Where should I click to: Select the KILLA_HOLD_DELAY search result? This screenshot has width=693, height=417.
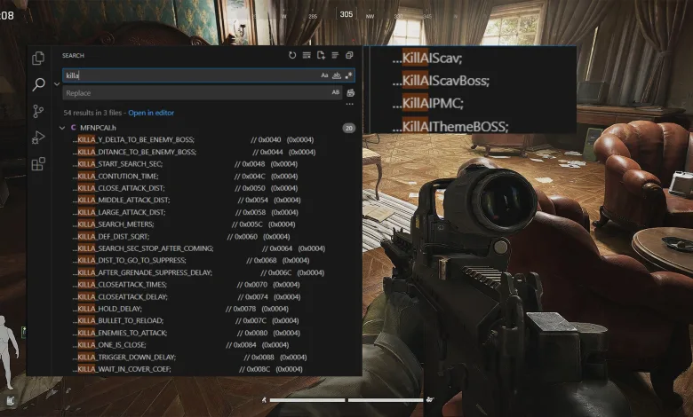pyautogui.click(x=113, y=309)
